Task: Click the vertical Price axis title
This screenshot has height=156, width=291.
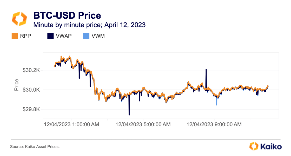Action: tap(17, 85)
